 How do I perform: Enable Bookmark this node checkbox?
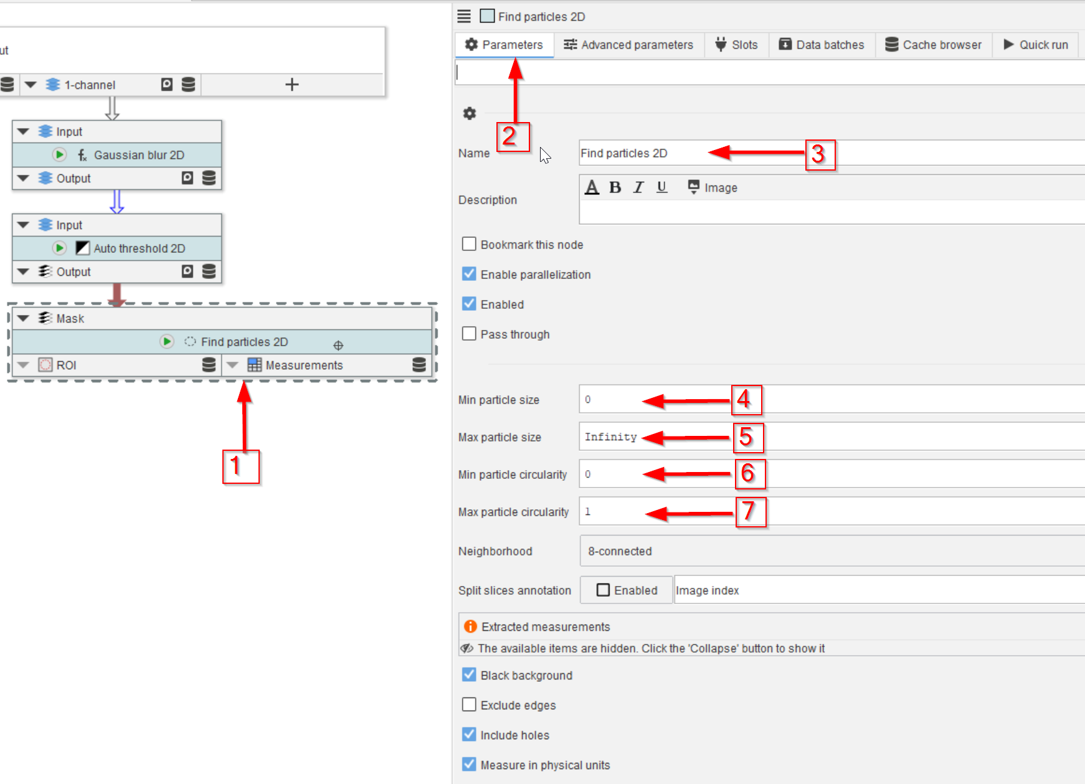(469, 244)
